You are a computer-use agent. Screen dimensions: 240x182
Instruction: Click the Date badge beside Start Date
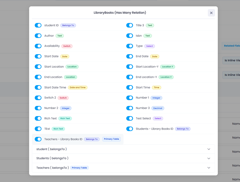tap(65, 57)
